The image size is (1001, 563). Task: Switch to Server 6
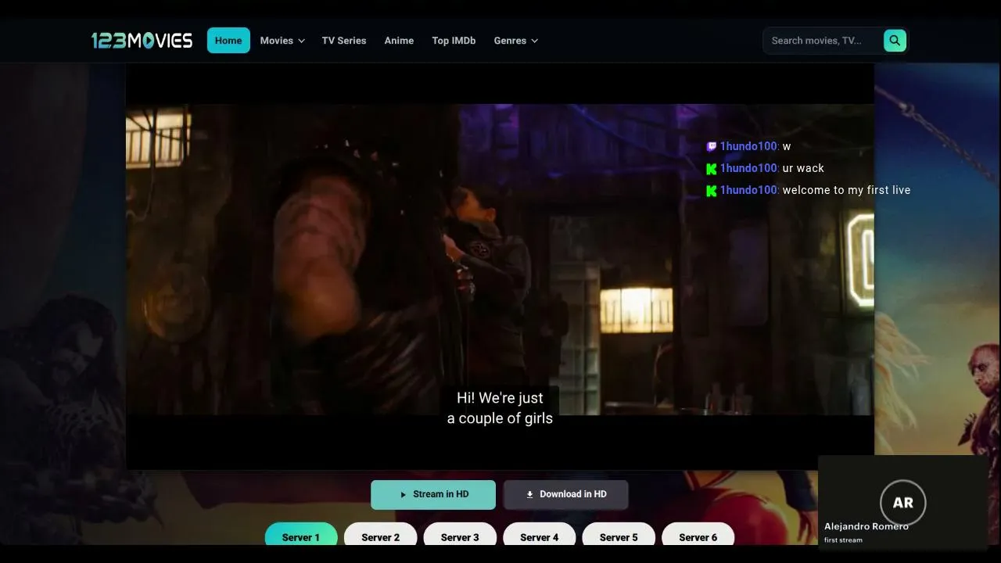698,534
